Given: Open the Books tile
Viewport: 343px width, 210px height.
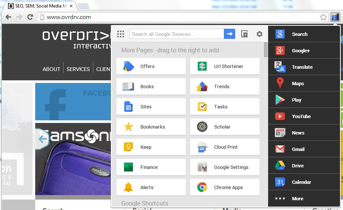Looking at the screenshot, I should coord(151,86).
